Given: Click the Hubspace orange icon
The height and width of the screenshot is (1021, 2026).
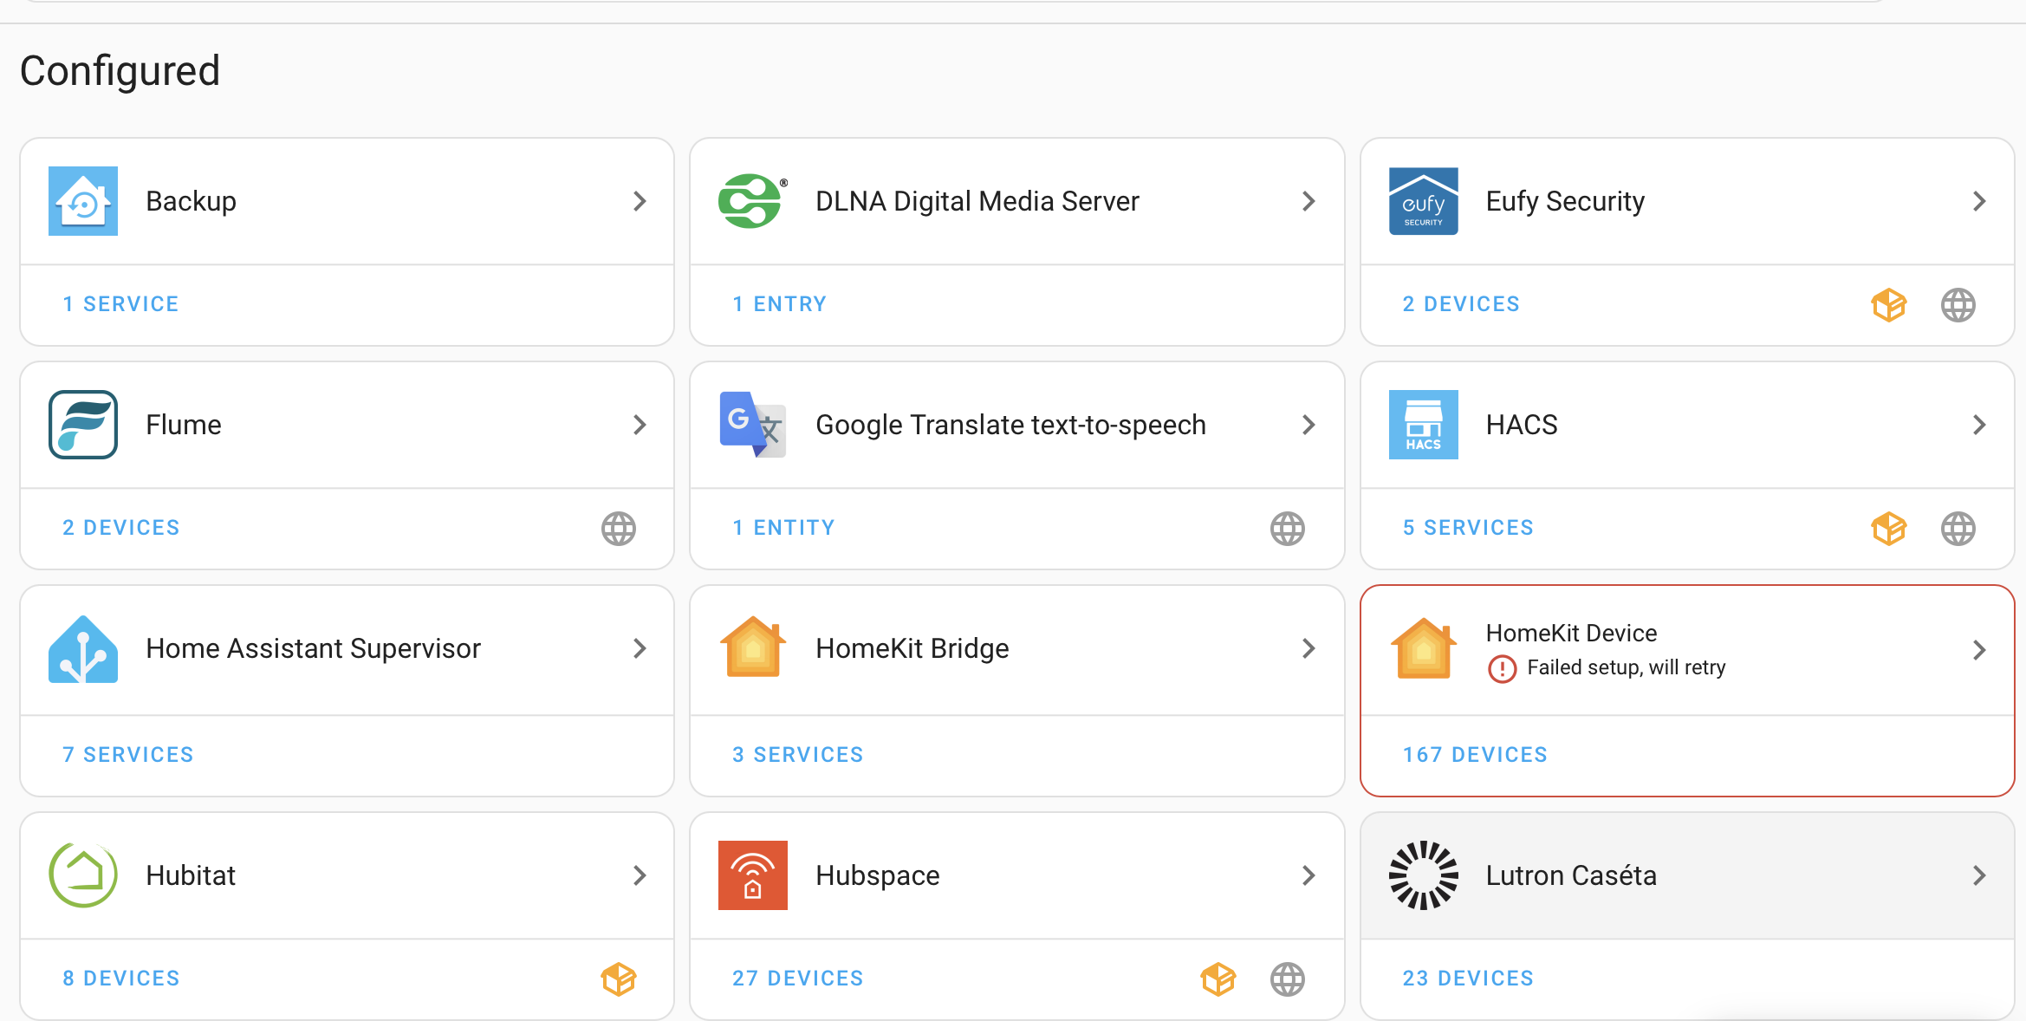Looking at the screenshot, I should tap(752, 875).
